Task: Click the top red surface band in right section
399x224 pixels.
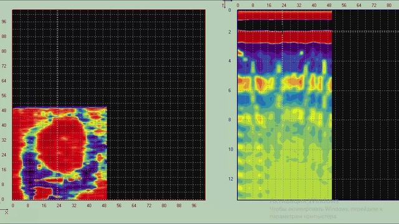Action: tap(284, 15)
